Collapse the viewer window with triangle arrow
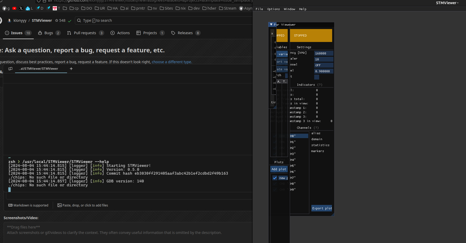 coord(271,25)
